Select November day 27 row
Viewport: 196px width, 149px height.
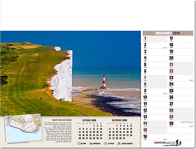pyautogui.click(x=181, y=104)
